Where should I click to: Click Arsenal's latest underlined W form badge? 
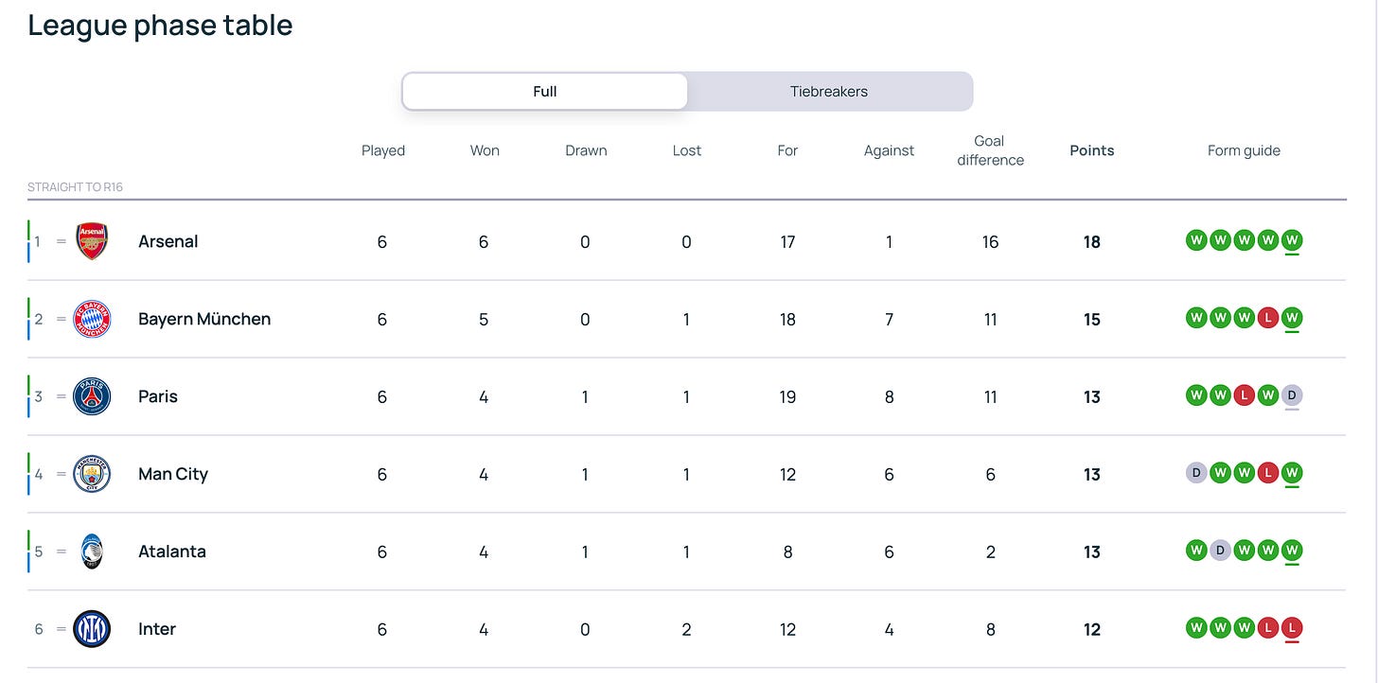click(1292, 240)
